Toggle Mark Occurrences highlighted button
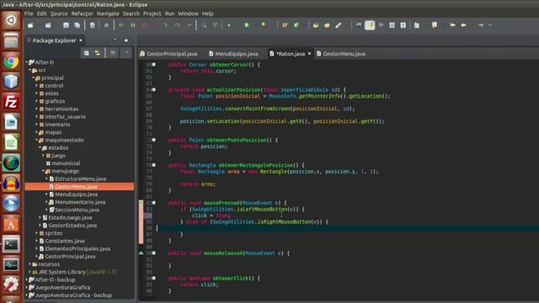The height and width of the screenshot is (303, 539). (x=370, y=25)
